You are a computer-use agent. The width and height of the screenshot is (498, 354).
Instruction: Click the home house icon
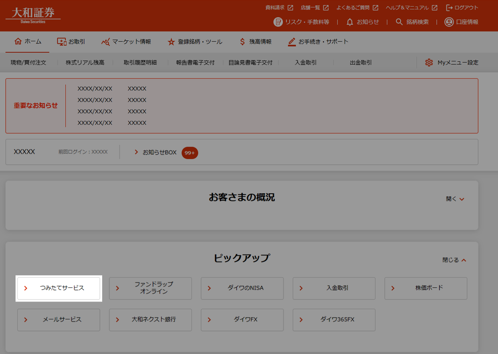point(18,41)
